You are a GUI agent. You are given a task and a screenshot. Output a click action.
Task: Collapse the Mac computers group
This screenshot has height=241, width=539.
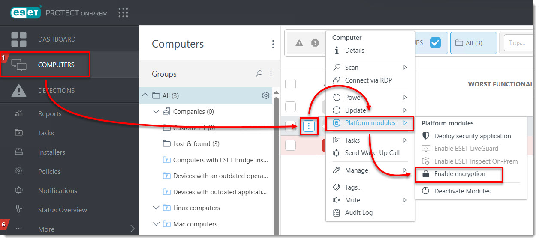click(x=156, y=224)
